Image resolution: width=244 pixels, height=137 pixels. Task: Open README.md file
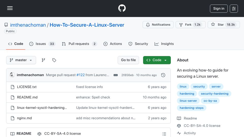click(27, 97)
